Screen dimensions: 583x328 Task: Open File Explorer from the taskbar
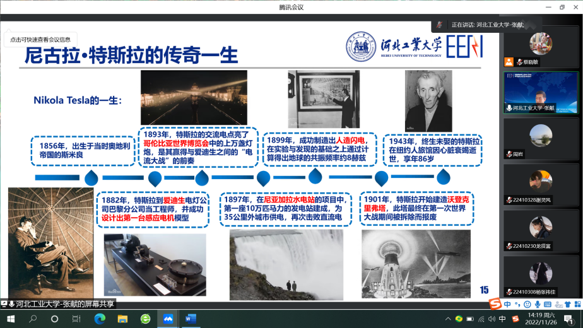(122, 319)
